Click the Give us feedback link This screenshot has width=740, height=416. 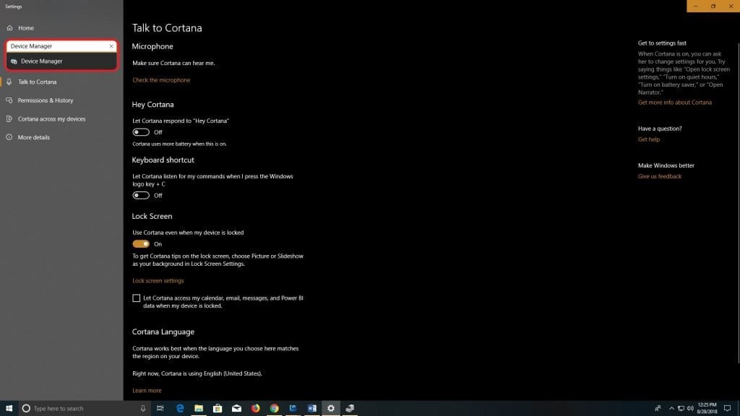tap(660, 176)
